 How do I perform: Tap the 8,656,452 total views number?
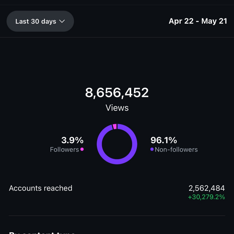click(117, 93)
